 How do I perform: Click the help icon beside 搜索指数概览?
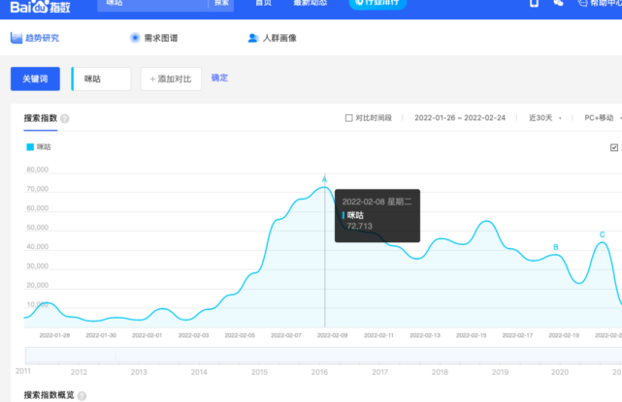(x=81, y=396)
